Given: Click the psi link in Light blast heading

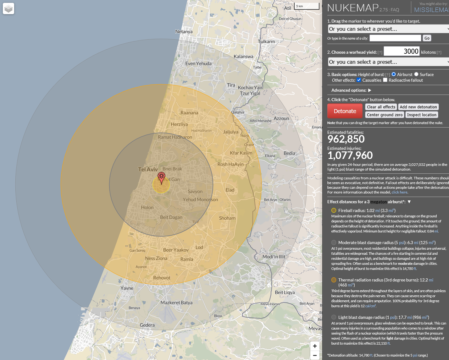Looking at the screenshot, I should click(393, 317).
